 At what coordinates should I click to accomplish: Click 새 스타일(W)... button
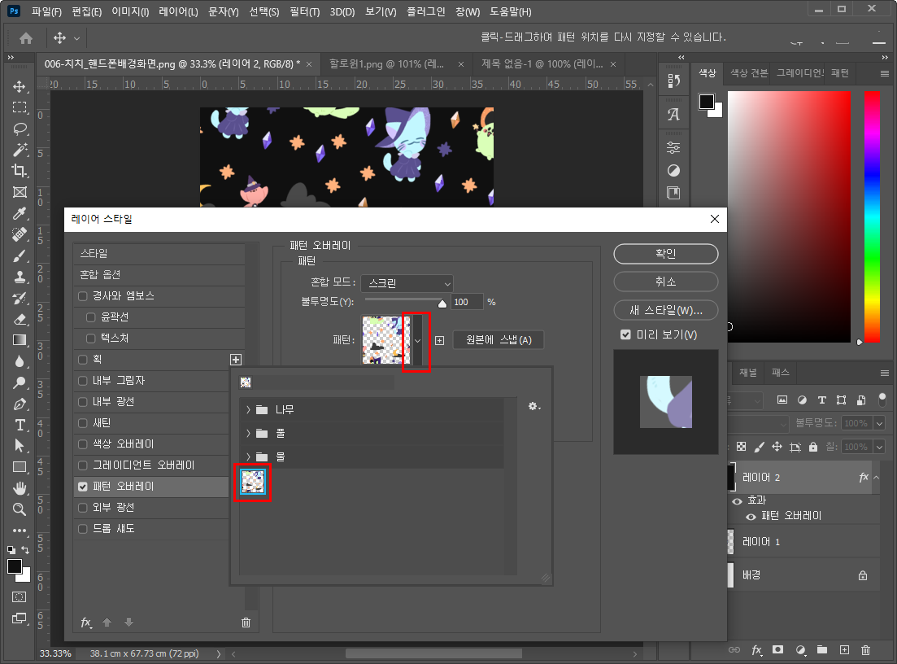666,310
